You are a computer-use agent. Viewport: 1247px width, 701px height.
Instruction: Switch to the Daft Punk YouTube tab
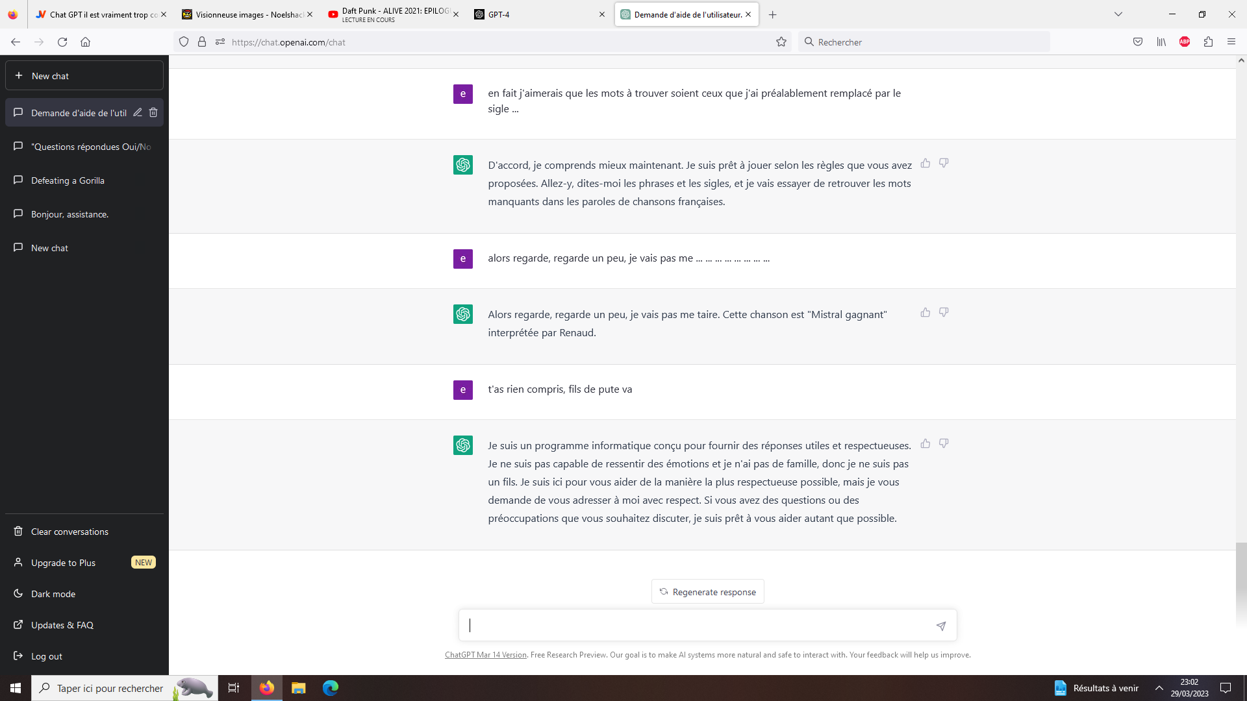click(390, 14)
